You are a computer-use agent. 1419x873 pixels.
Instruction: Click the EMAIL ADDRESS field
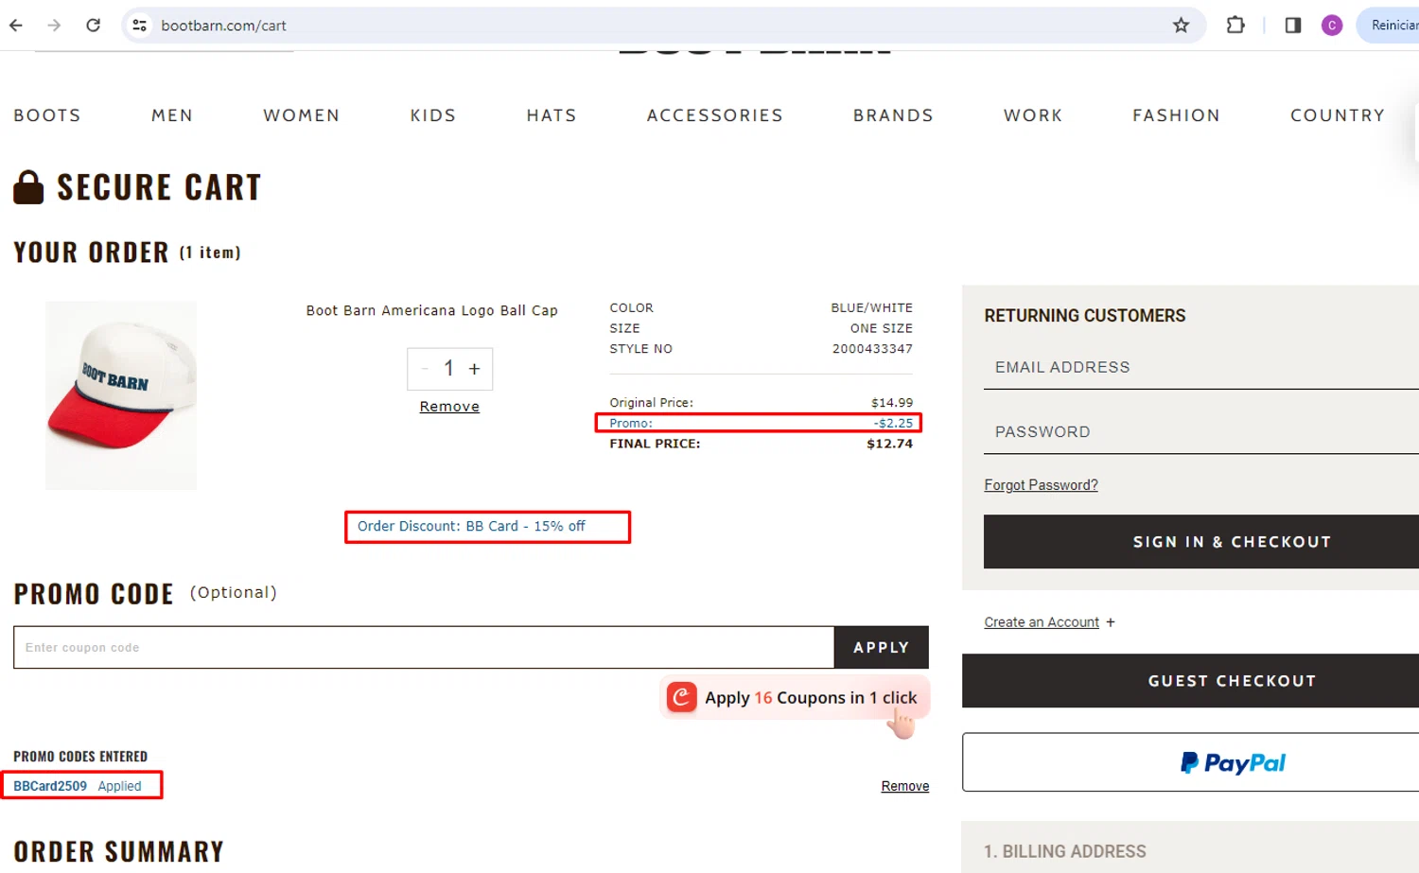[1201, 367]
